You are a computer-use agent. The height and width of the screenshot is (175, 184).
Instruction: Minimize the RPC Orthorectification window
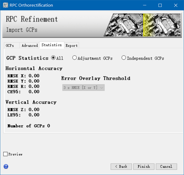tap(144, 5)
